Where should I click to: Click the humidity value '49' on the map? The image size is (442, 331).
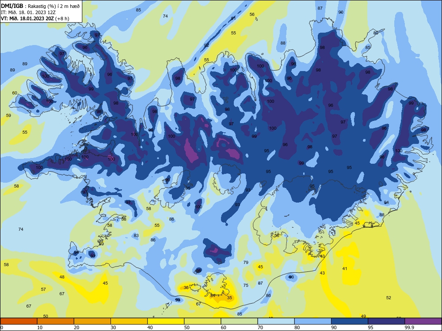pos(363,316)
